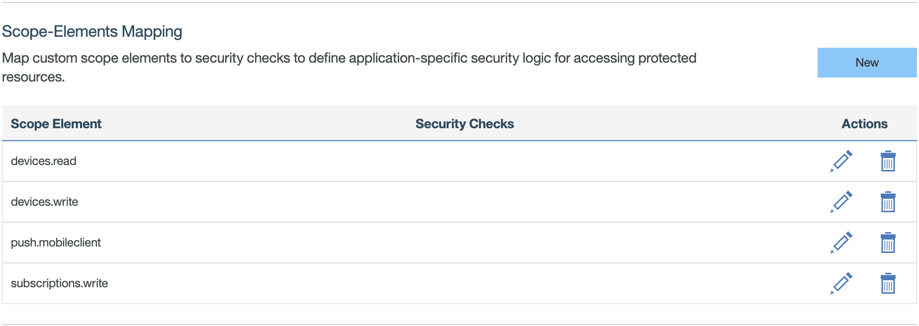
Task: Select the push.mobileclient row text
Action: (56, 243)
